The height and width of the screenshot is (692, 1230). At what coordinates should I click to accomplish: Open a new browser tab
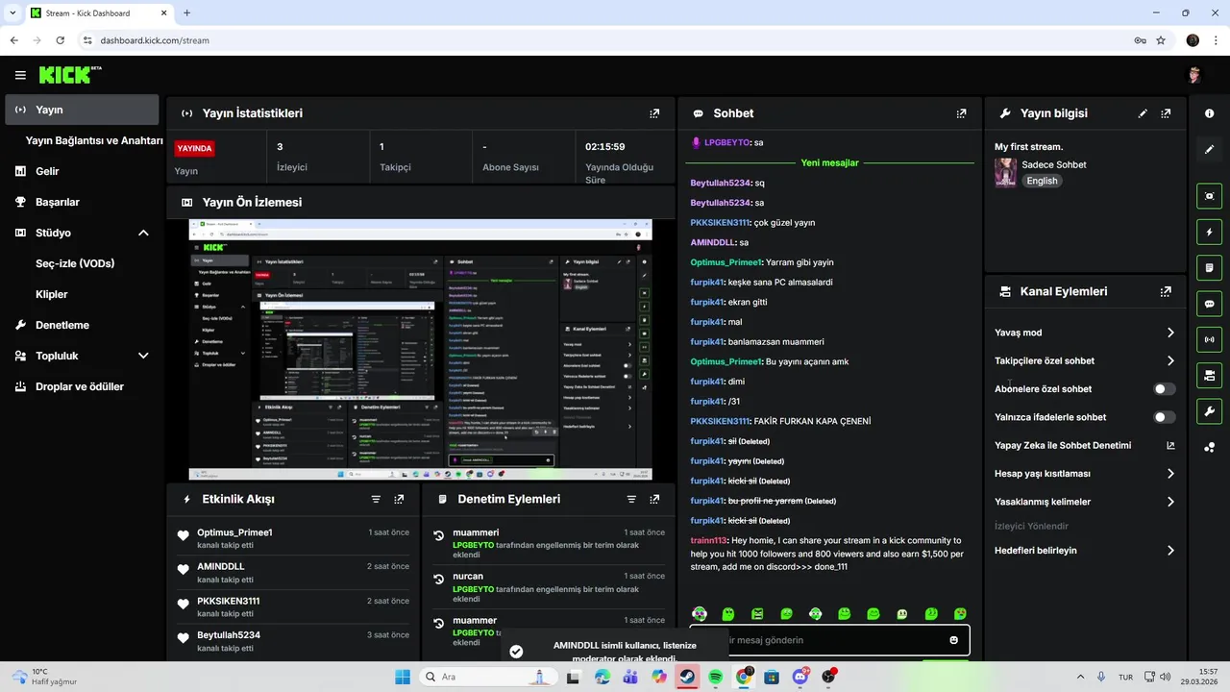pyautogui.click(x=186, y=13)
